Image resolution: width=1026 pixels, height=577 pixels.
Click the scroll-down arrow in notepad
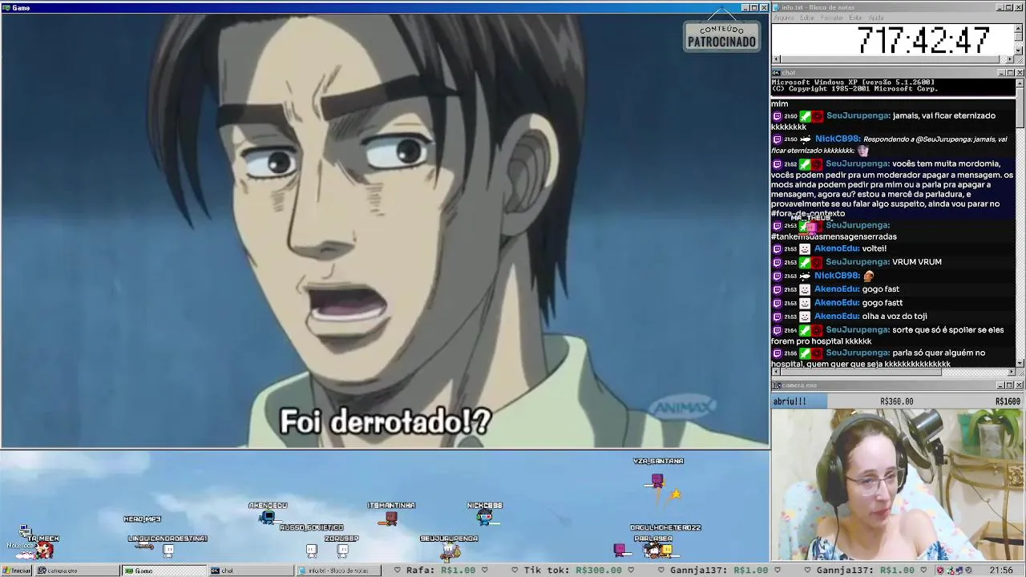(x=1019, y=50)
